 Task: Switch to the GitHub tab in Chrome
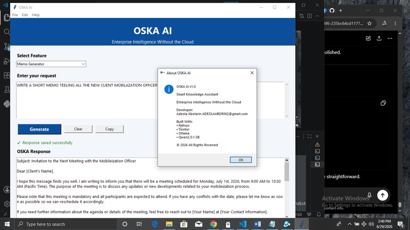pos(332,11)
